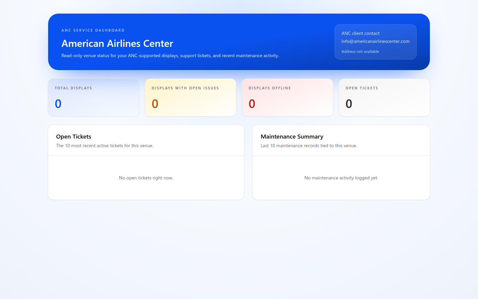Click the read-only venue status description
This screenshot has height=299, width=478.
pyautogui.click(x=170, y=55)
